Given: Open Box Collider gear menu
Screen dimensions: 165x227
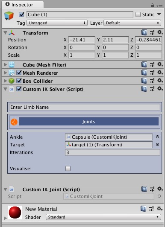Looking at the screenshot, I should click(x=160, y=81).
